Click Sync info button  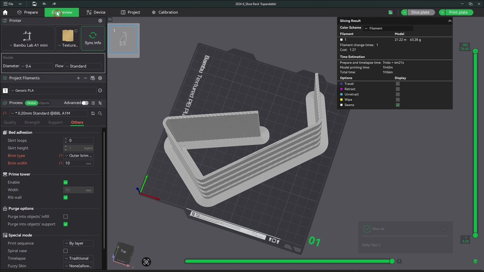coord(93,39)
